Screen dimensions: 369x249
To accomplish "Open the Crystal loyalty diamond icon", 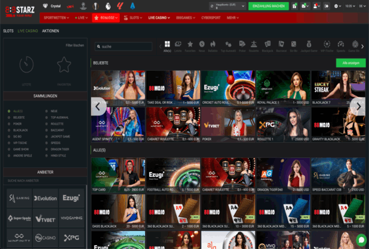I will pos(45,6).
